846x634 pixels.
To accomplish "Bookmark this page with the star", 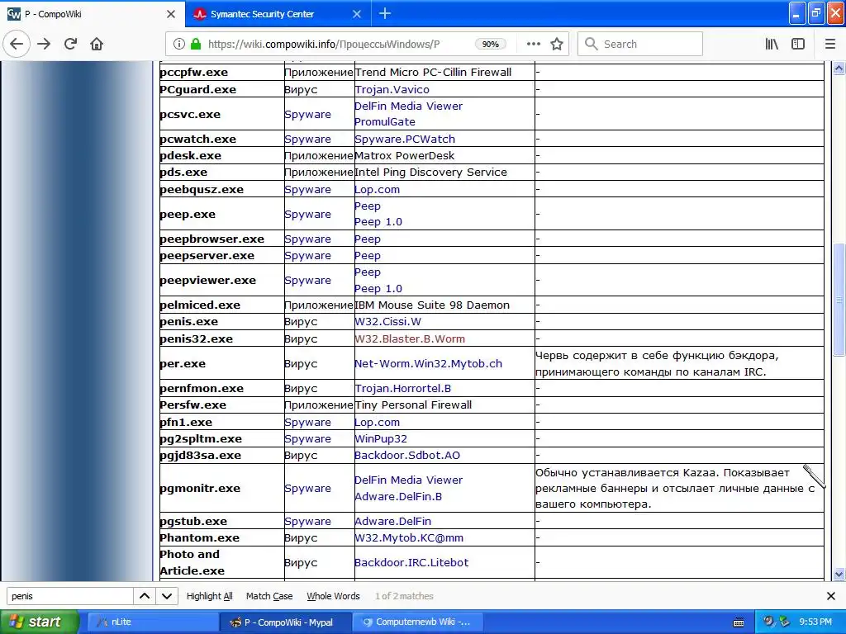I will (x=557, y=44).
